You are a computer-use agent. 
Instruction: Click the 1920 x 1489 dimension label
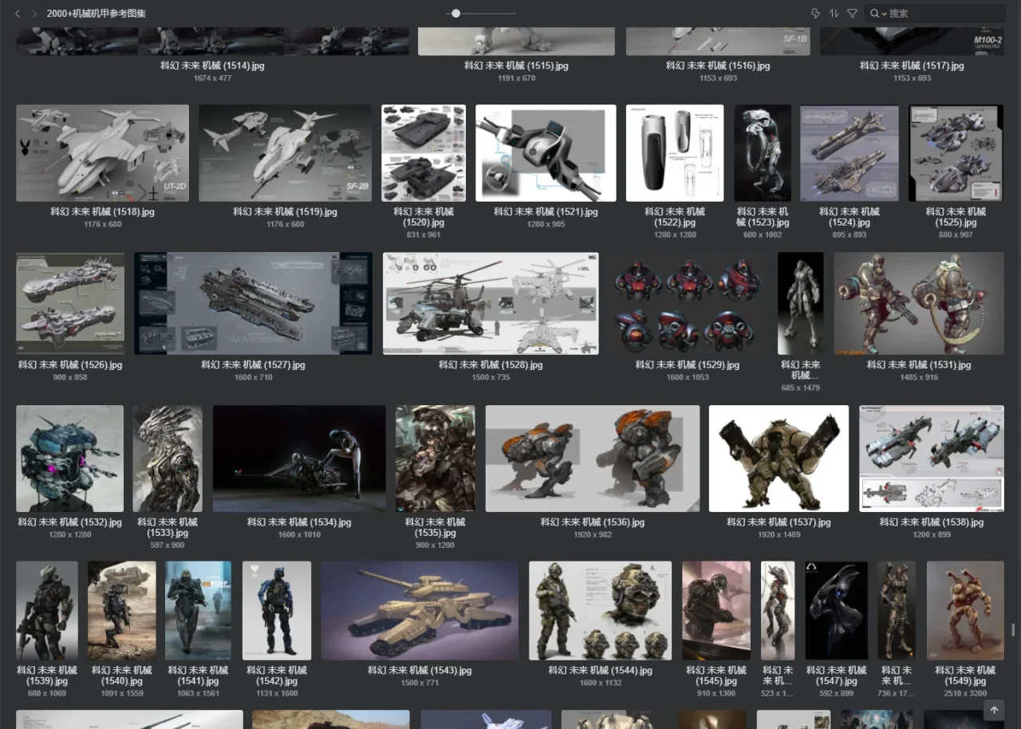(x=779, y=534)
